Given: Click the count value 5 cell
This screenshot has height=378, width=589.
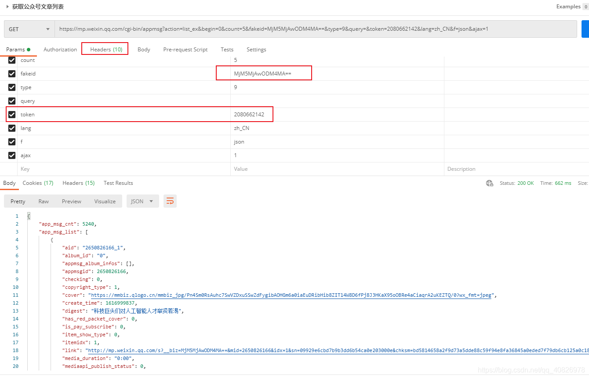Looking at the screenshot, I should pos(337,60).
